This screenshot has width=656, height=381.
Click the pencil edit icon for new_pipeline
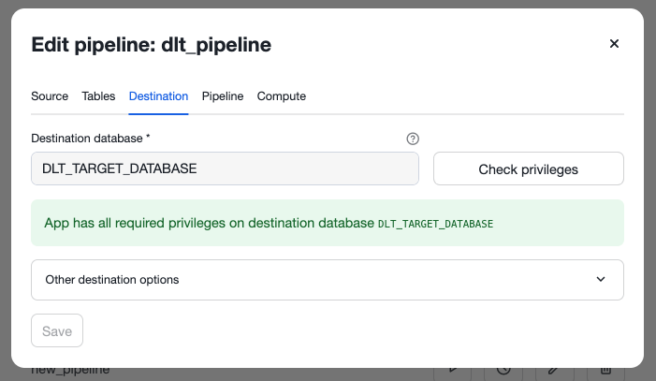pos(554,371)
